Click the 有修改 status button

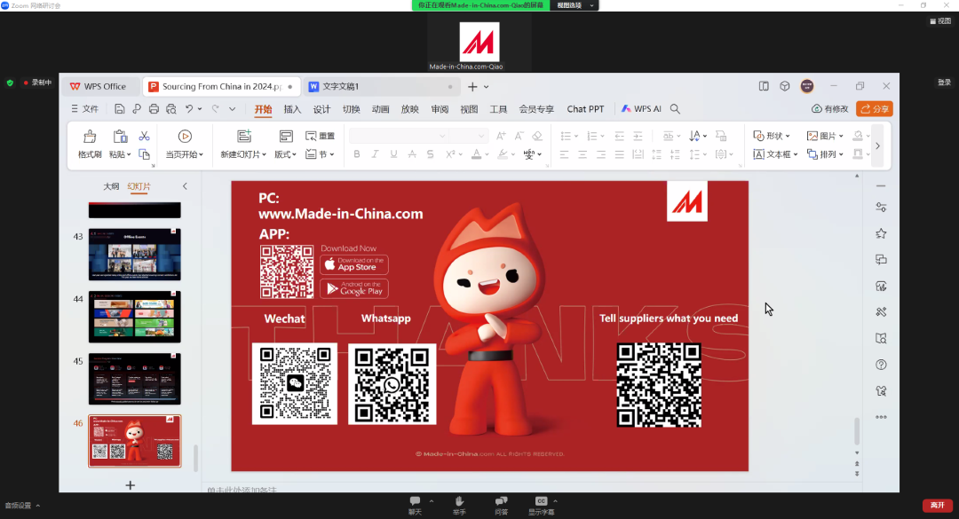[830, 109]
